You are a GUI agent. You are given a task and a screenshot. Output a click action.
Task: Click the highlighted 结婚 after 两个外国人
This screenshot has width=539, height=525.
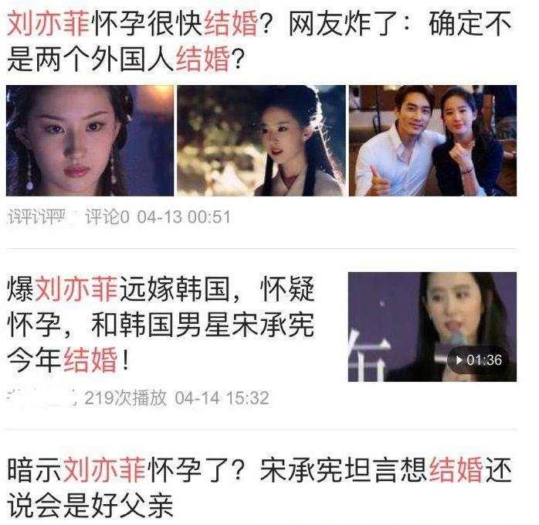point(203,60)
